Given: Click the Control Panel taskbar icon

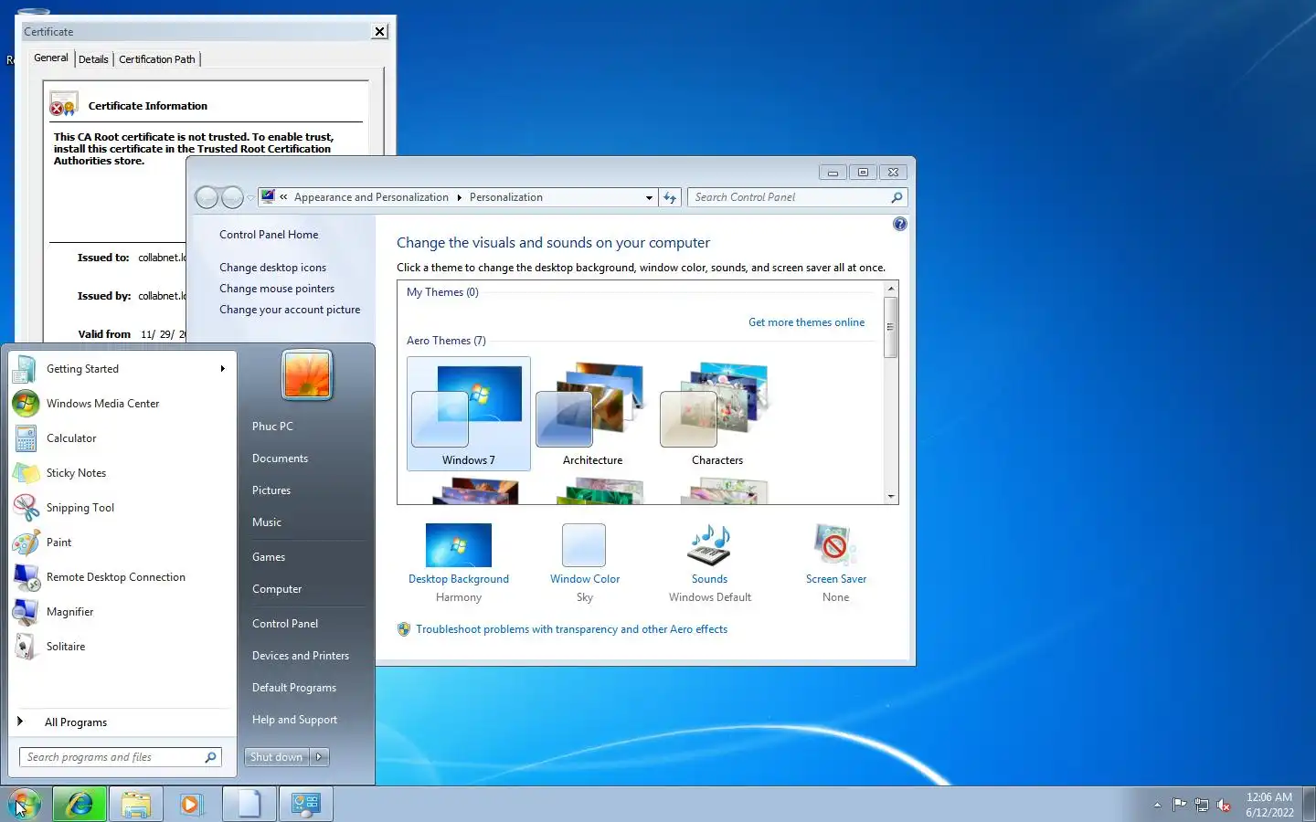Looking at the screenshot, I should (x=305, y=804).
